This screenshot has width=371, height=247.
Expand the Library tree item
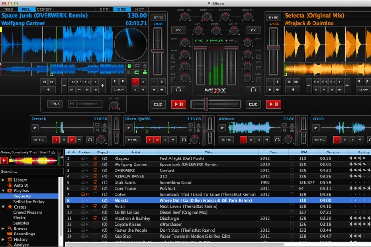coord(3,180)
